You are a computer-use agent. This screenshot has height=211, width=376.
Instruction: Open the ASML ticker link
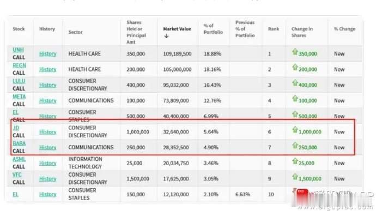[x=19, y=159]
